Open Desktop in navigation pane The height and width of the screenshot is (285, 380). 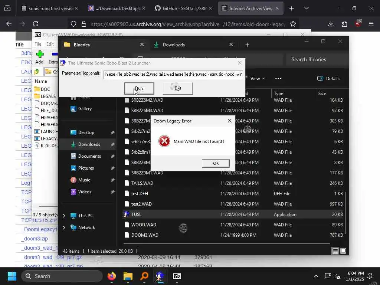(x=86, y=132)
